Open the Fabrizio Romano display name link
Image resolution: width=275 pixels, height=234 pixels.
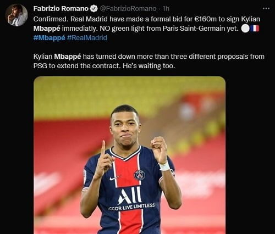tap(61, 9)
